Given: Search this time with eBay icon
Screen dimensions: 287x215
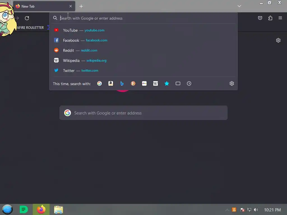Looking at the screenshot, I should [144, 83].
